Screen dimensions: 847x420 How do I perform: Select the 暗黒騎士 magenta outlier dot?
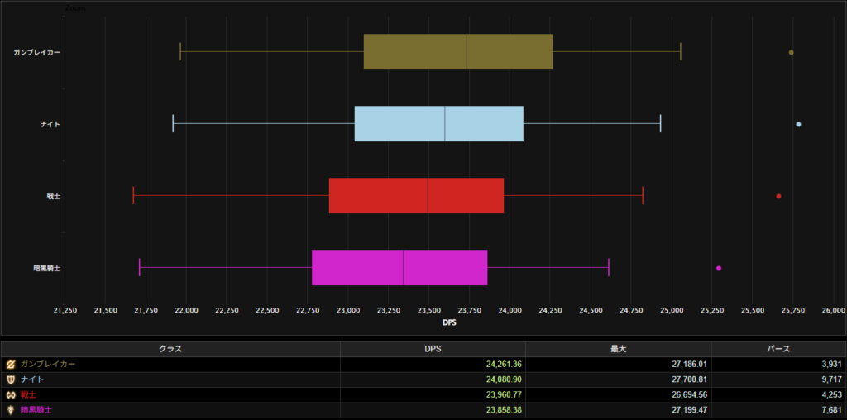click(719, 268)
